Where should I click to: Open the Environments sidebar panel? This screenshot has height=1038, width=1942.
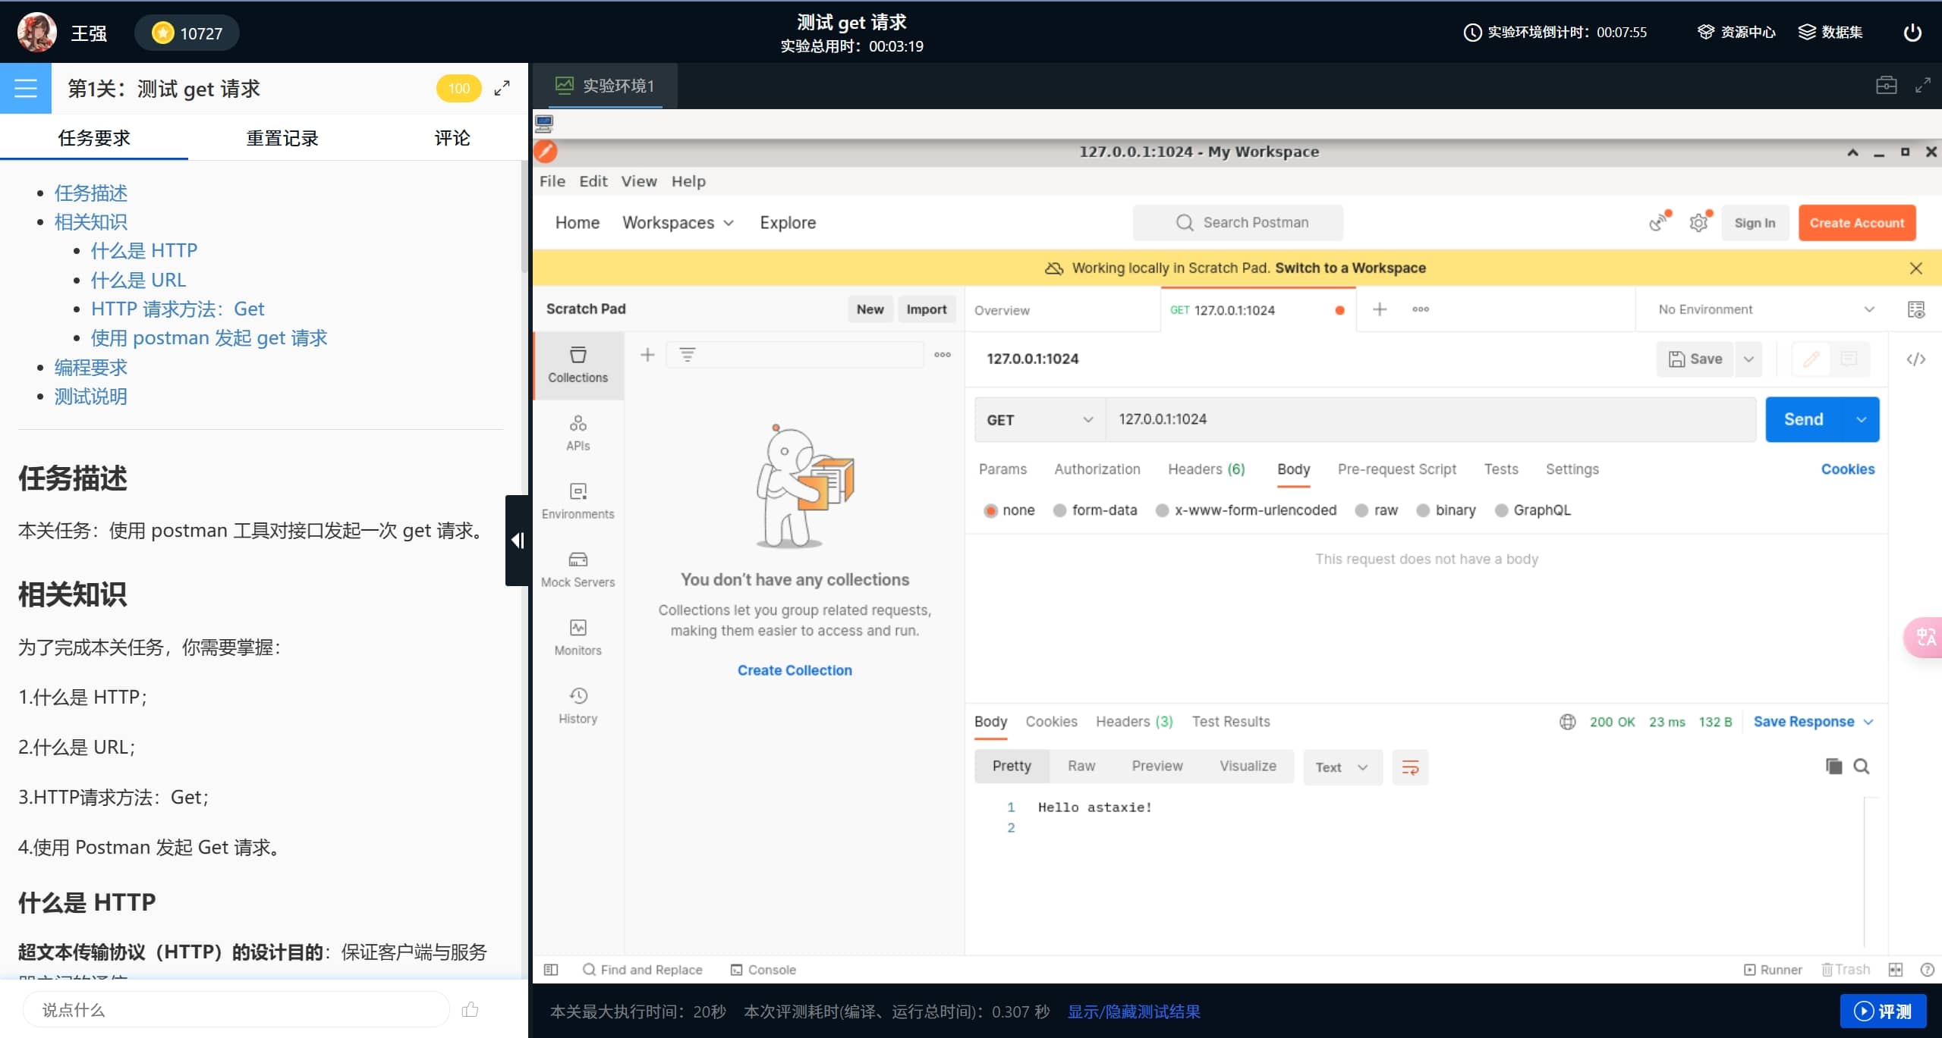[578, 501]
